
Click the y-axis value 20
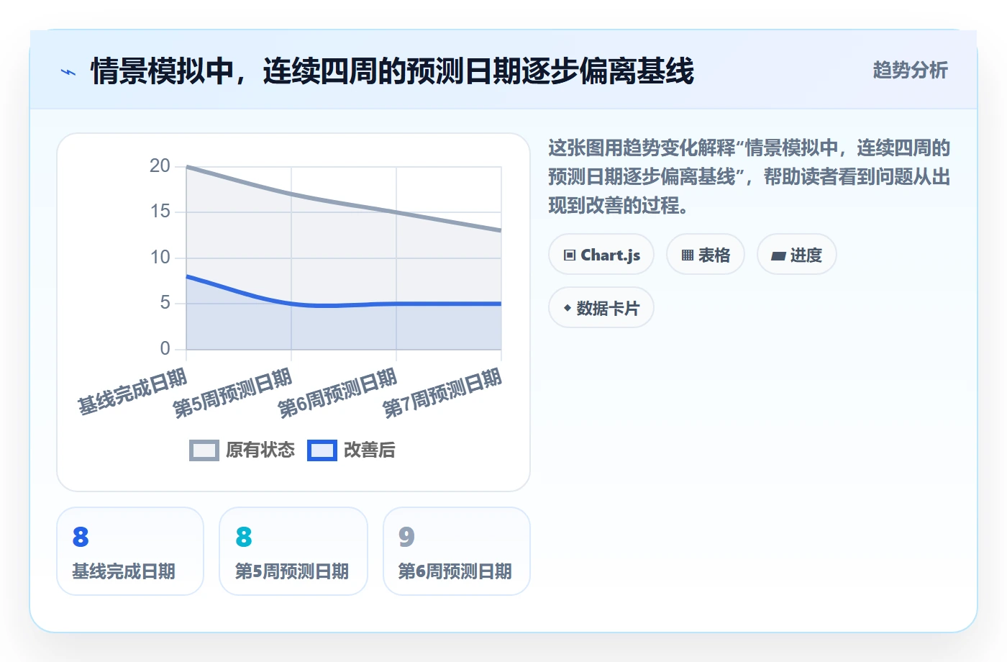click(x=160, y=166)
